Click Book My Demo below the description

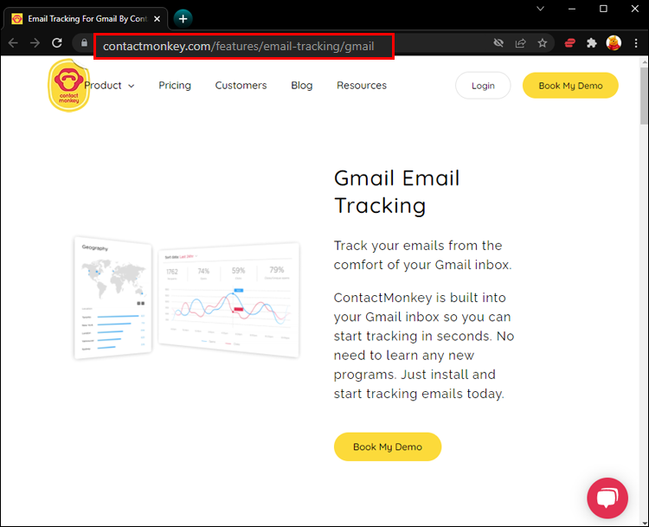pos(388,447)
